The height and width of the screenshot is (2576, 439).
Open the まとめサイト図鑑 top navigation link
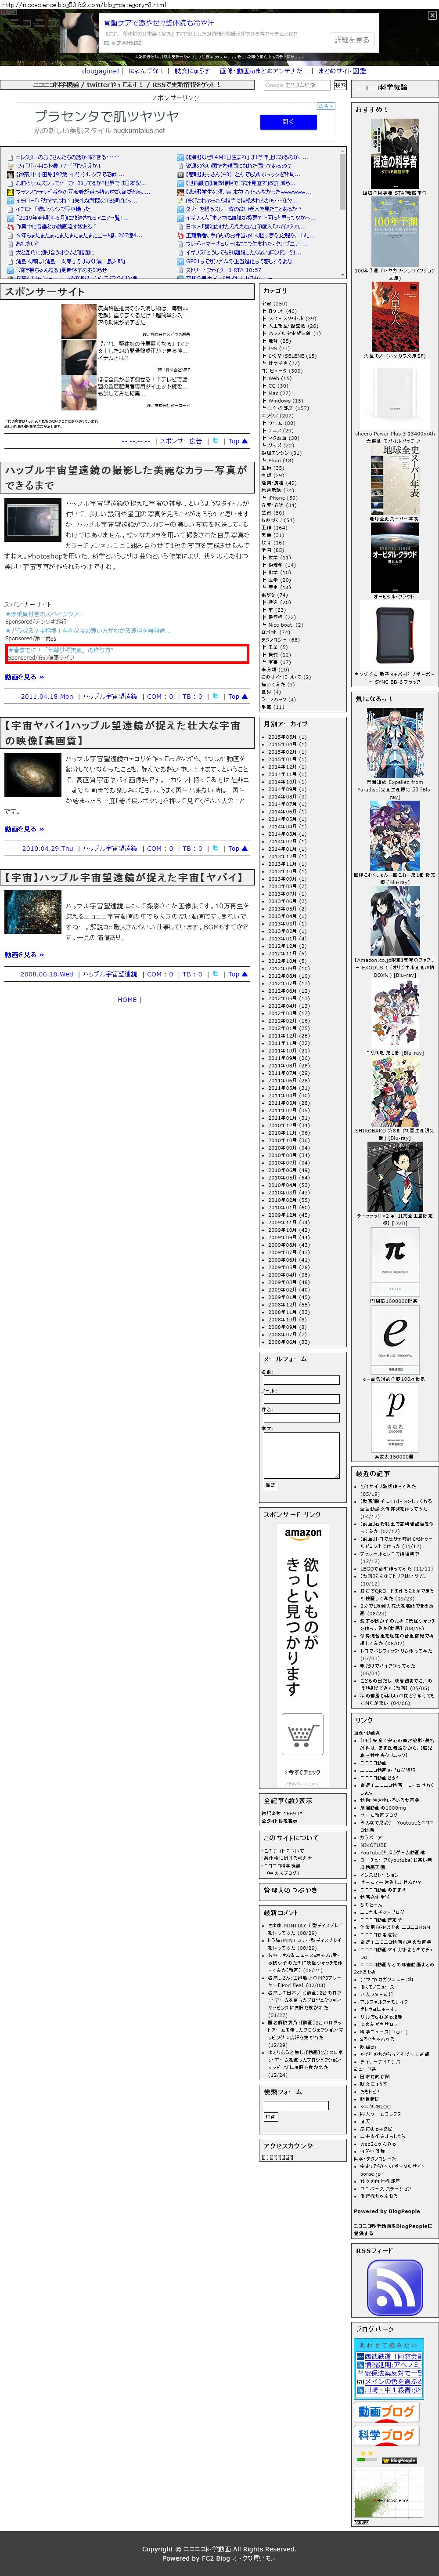point(342,71)
